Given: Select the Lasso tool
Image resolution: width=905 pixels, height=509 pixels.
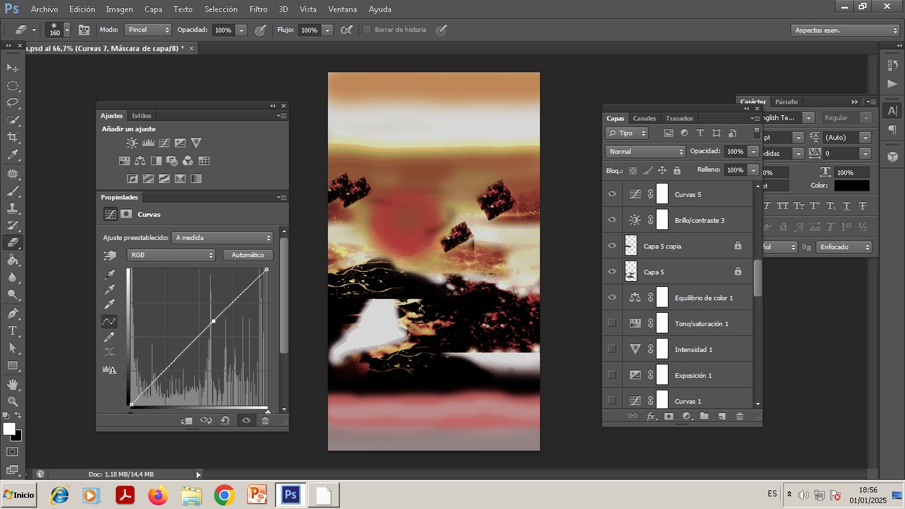Looking at the screenshot, I should click(x=13, y=103).
